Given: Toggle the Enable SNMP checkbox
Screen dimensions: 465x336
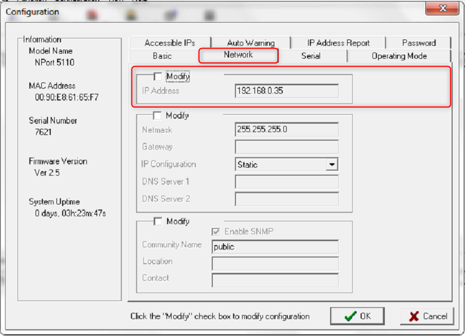Looking at the screenshot, I should (x=216, y=232).
